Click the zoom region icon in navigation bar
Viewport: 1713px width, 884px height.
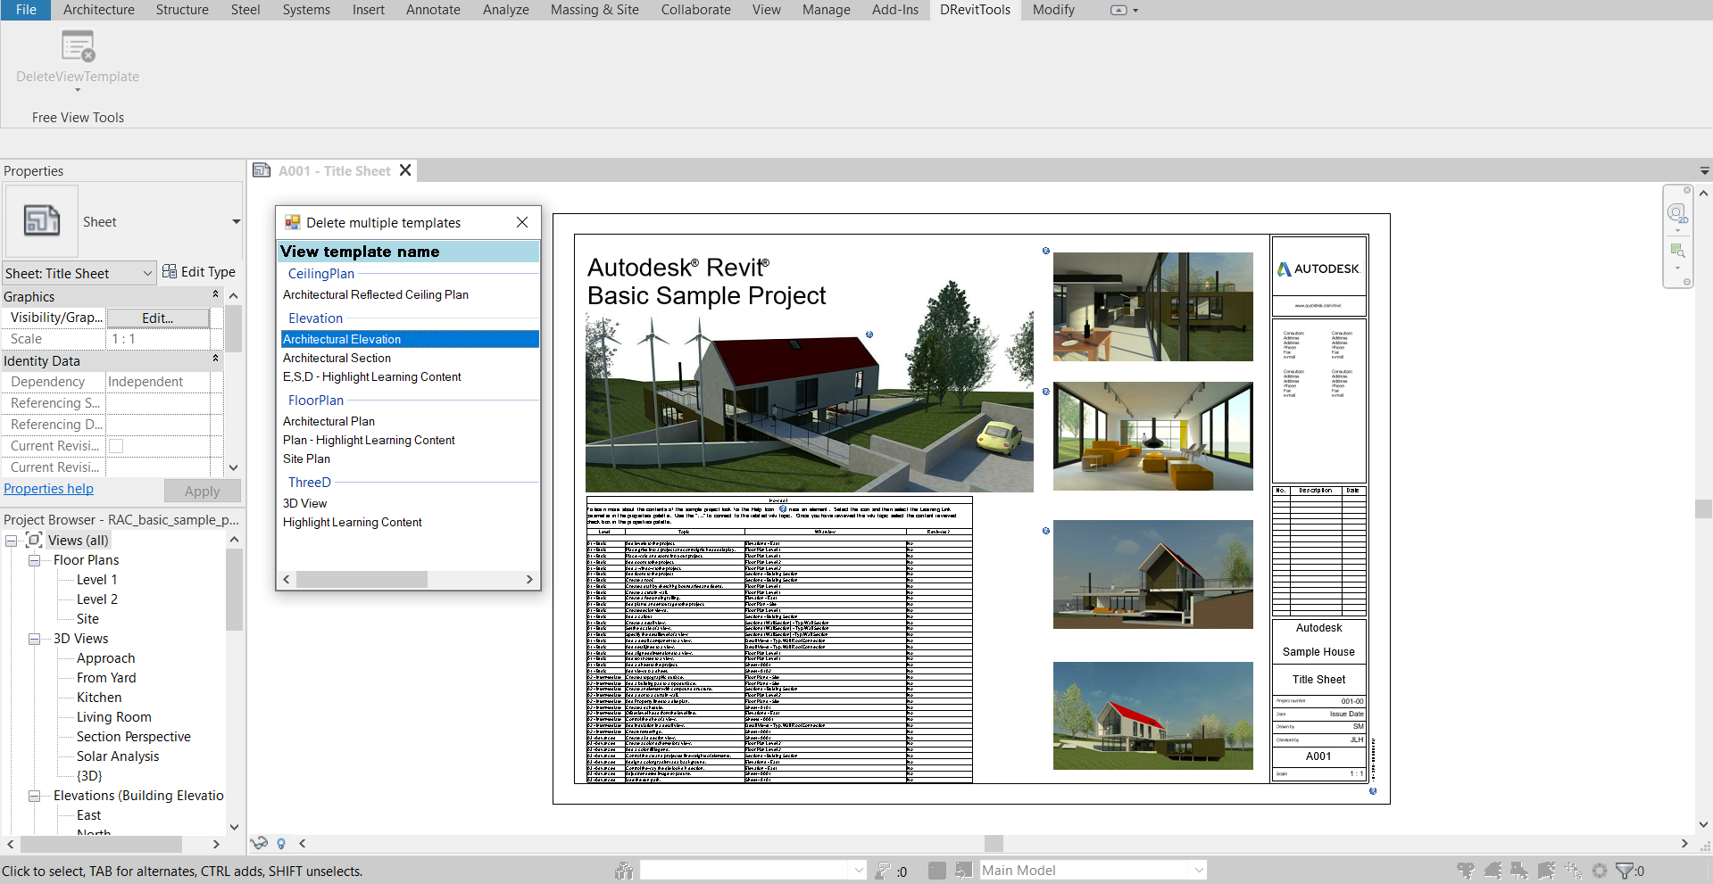(1676, 251)
